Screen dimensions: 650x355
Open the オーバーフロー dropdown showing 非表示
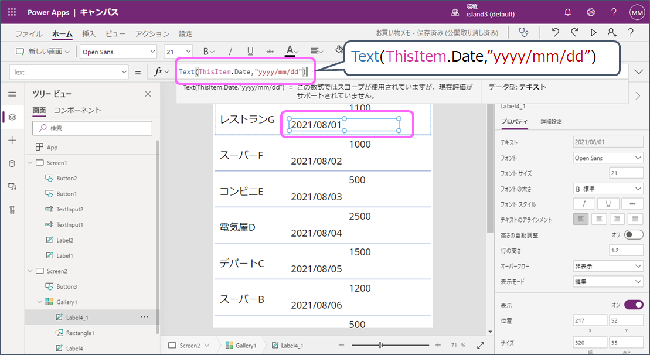[608, 266]
